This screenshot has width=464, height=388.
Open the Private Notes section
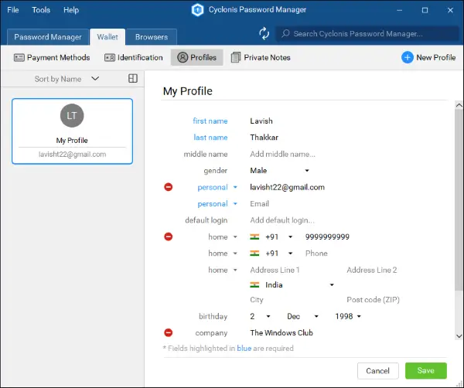pyautogui.click(x=261, y=57)
